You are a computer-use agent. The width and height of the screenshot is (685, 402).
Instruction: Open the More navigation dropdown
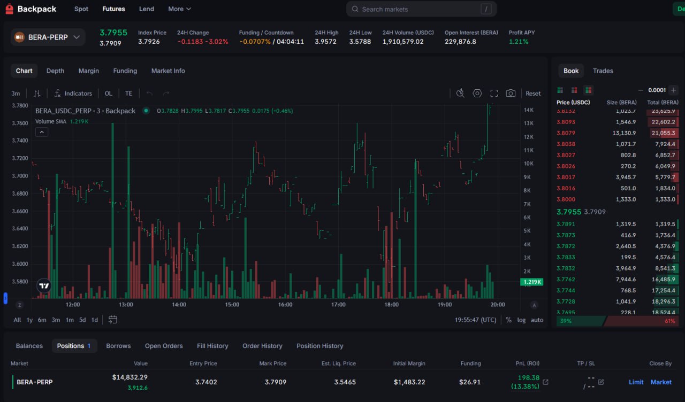tap(179, 9)
